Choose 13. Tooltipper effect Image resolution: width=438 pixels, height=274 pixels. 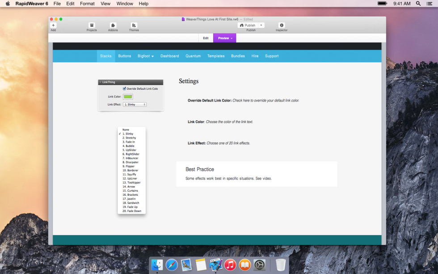coord(131,182)
